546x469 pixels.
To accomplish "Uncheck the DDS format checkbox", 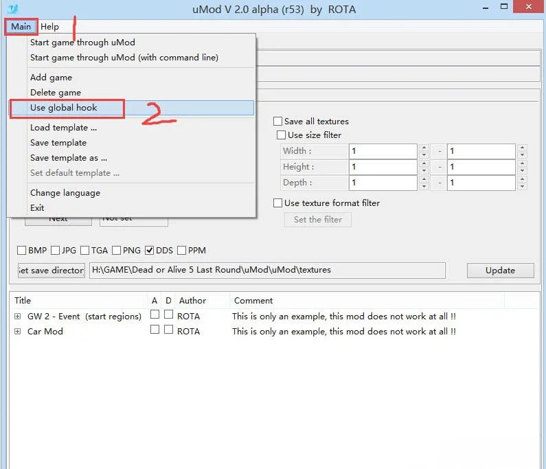I will coord(149,251).
